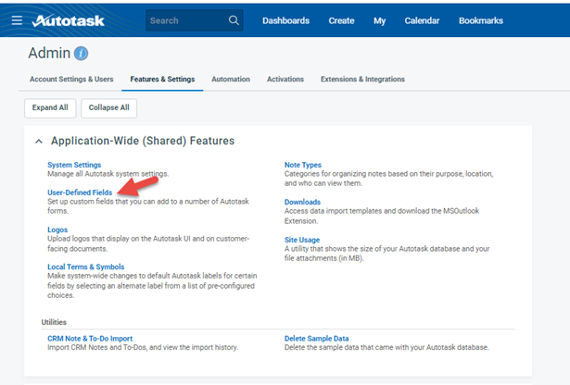Switch to the Automation tab
Screen dimensions: 570x385
pos(231,79)
